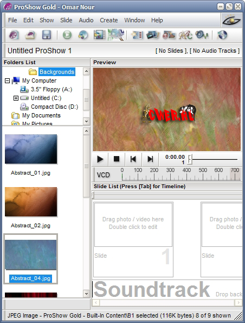Click the Save floppy disk icon

(x=47, y=35)
